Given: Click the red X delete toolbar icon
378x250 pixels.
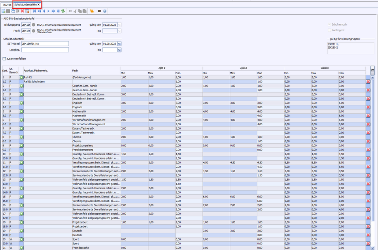Looking at the screenshot, I should pos(23,11).
